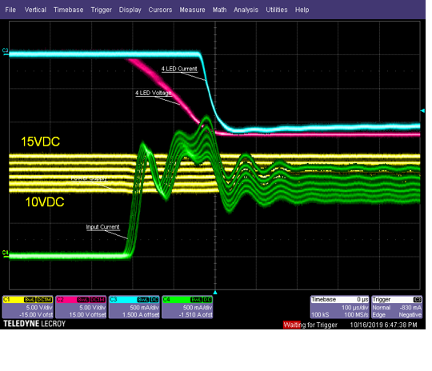Screen dimensions: 432x371
Task: Open the Cursors menu
Action: (160, 10)
